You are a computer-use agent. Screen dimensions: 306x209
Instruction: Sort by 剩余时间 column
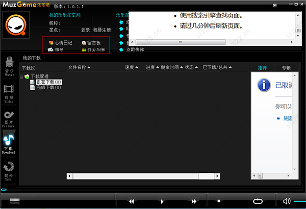[x=172, y=67]
